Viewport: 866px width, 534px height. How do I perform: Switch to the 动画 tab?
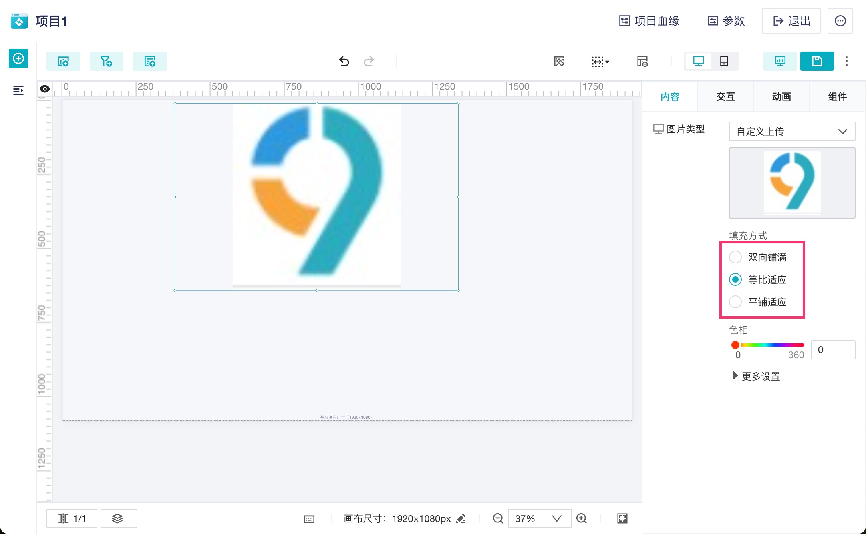[x=781, y=96]
